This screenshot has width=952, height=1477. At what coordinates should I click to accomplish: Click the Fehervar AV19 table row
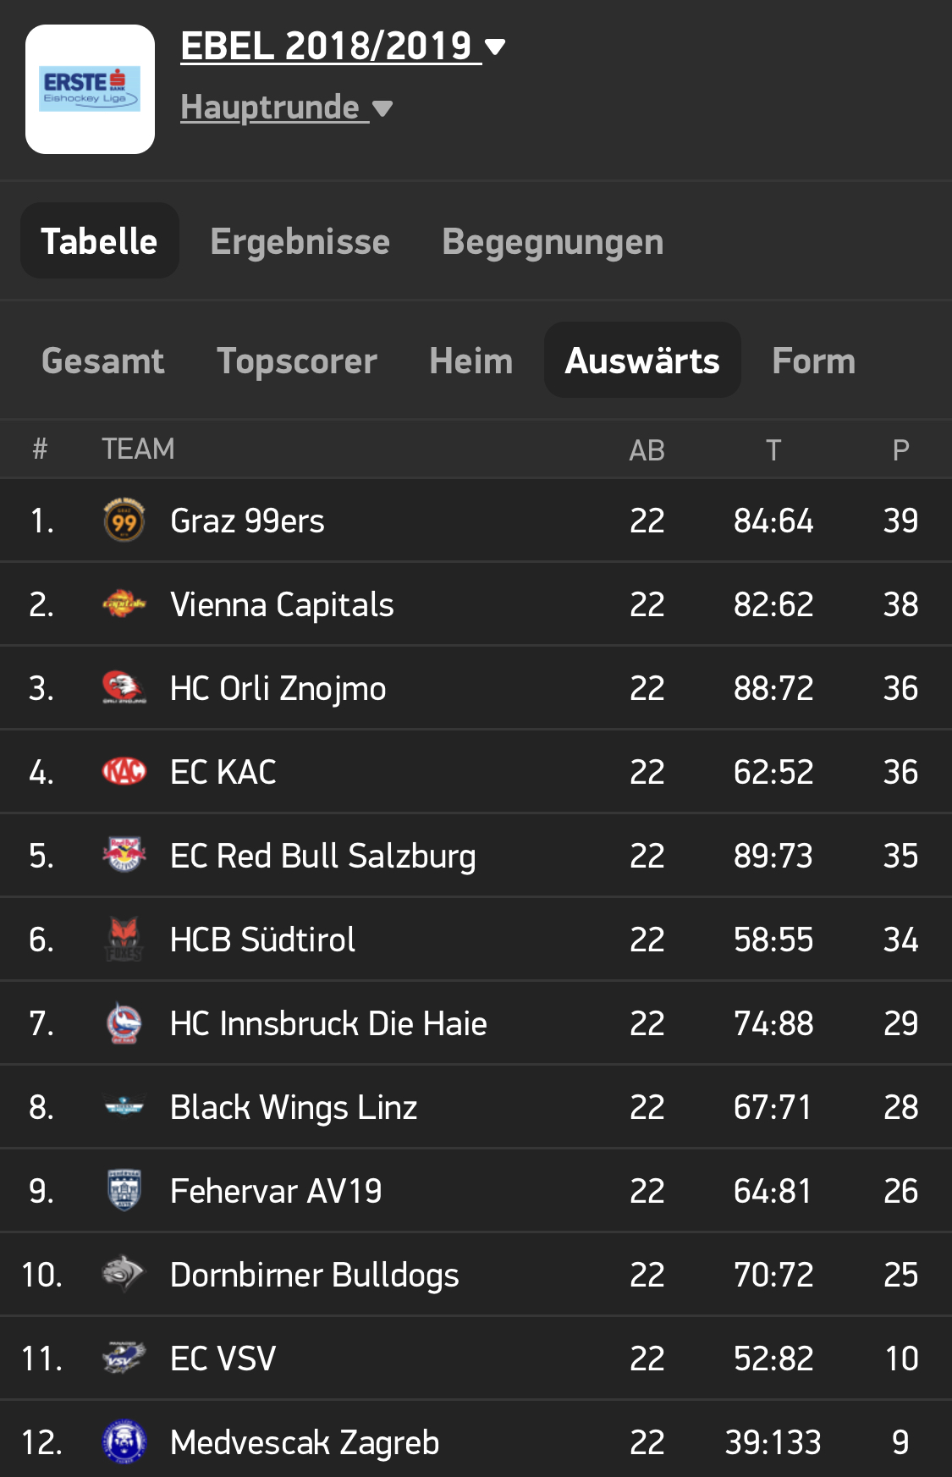click(476, 1191)
